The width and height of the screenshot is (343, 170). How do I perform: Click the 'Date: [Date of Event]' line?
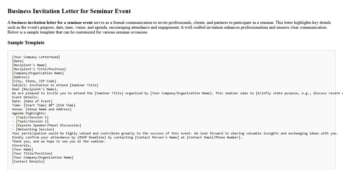point(32,101)
